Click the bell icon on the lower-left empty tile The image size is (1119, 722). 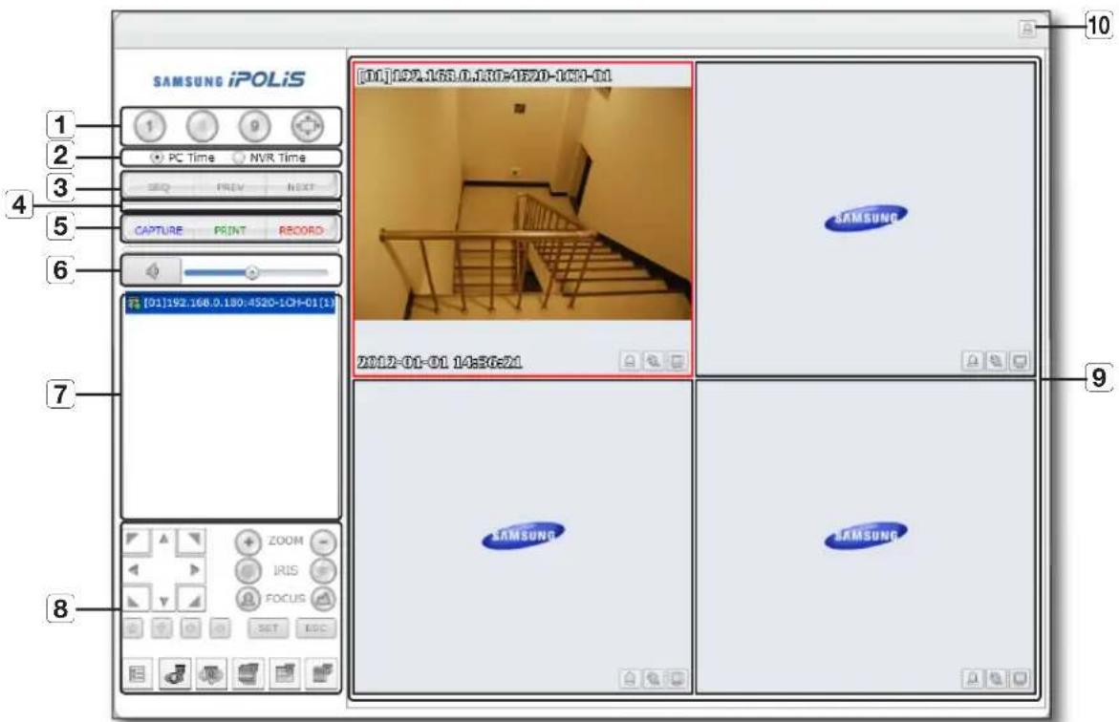click(630, 678)
